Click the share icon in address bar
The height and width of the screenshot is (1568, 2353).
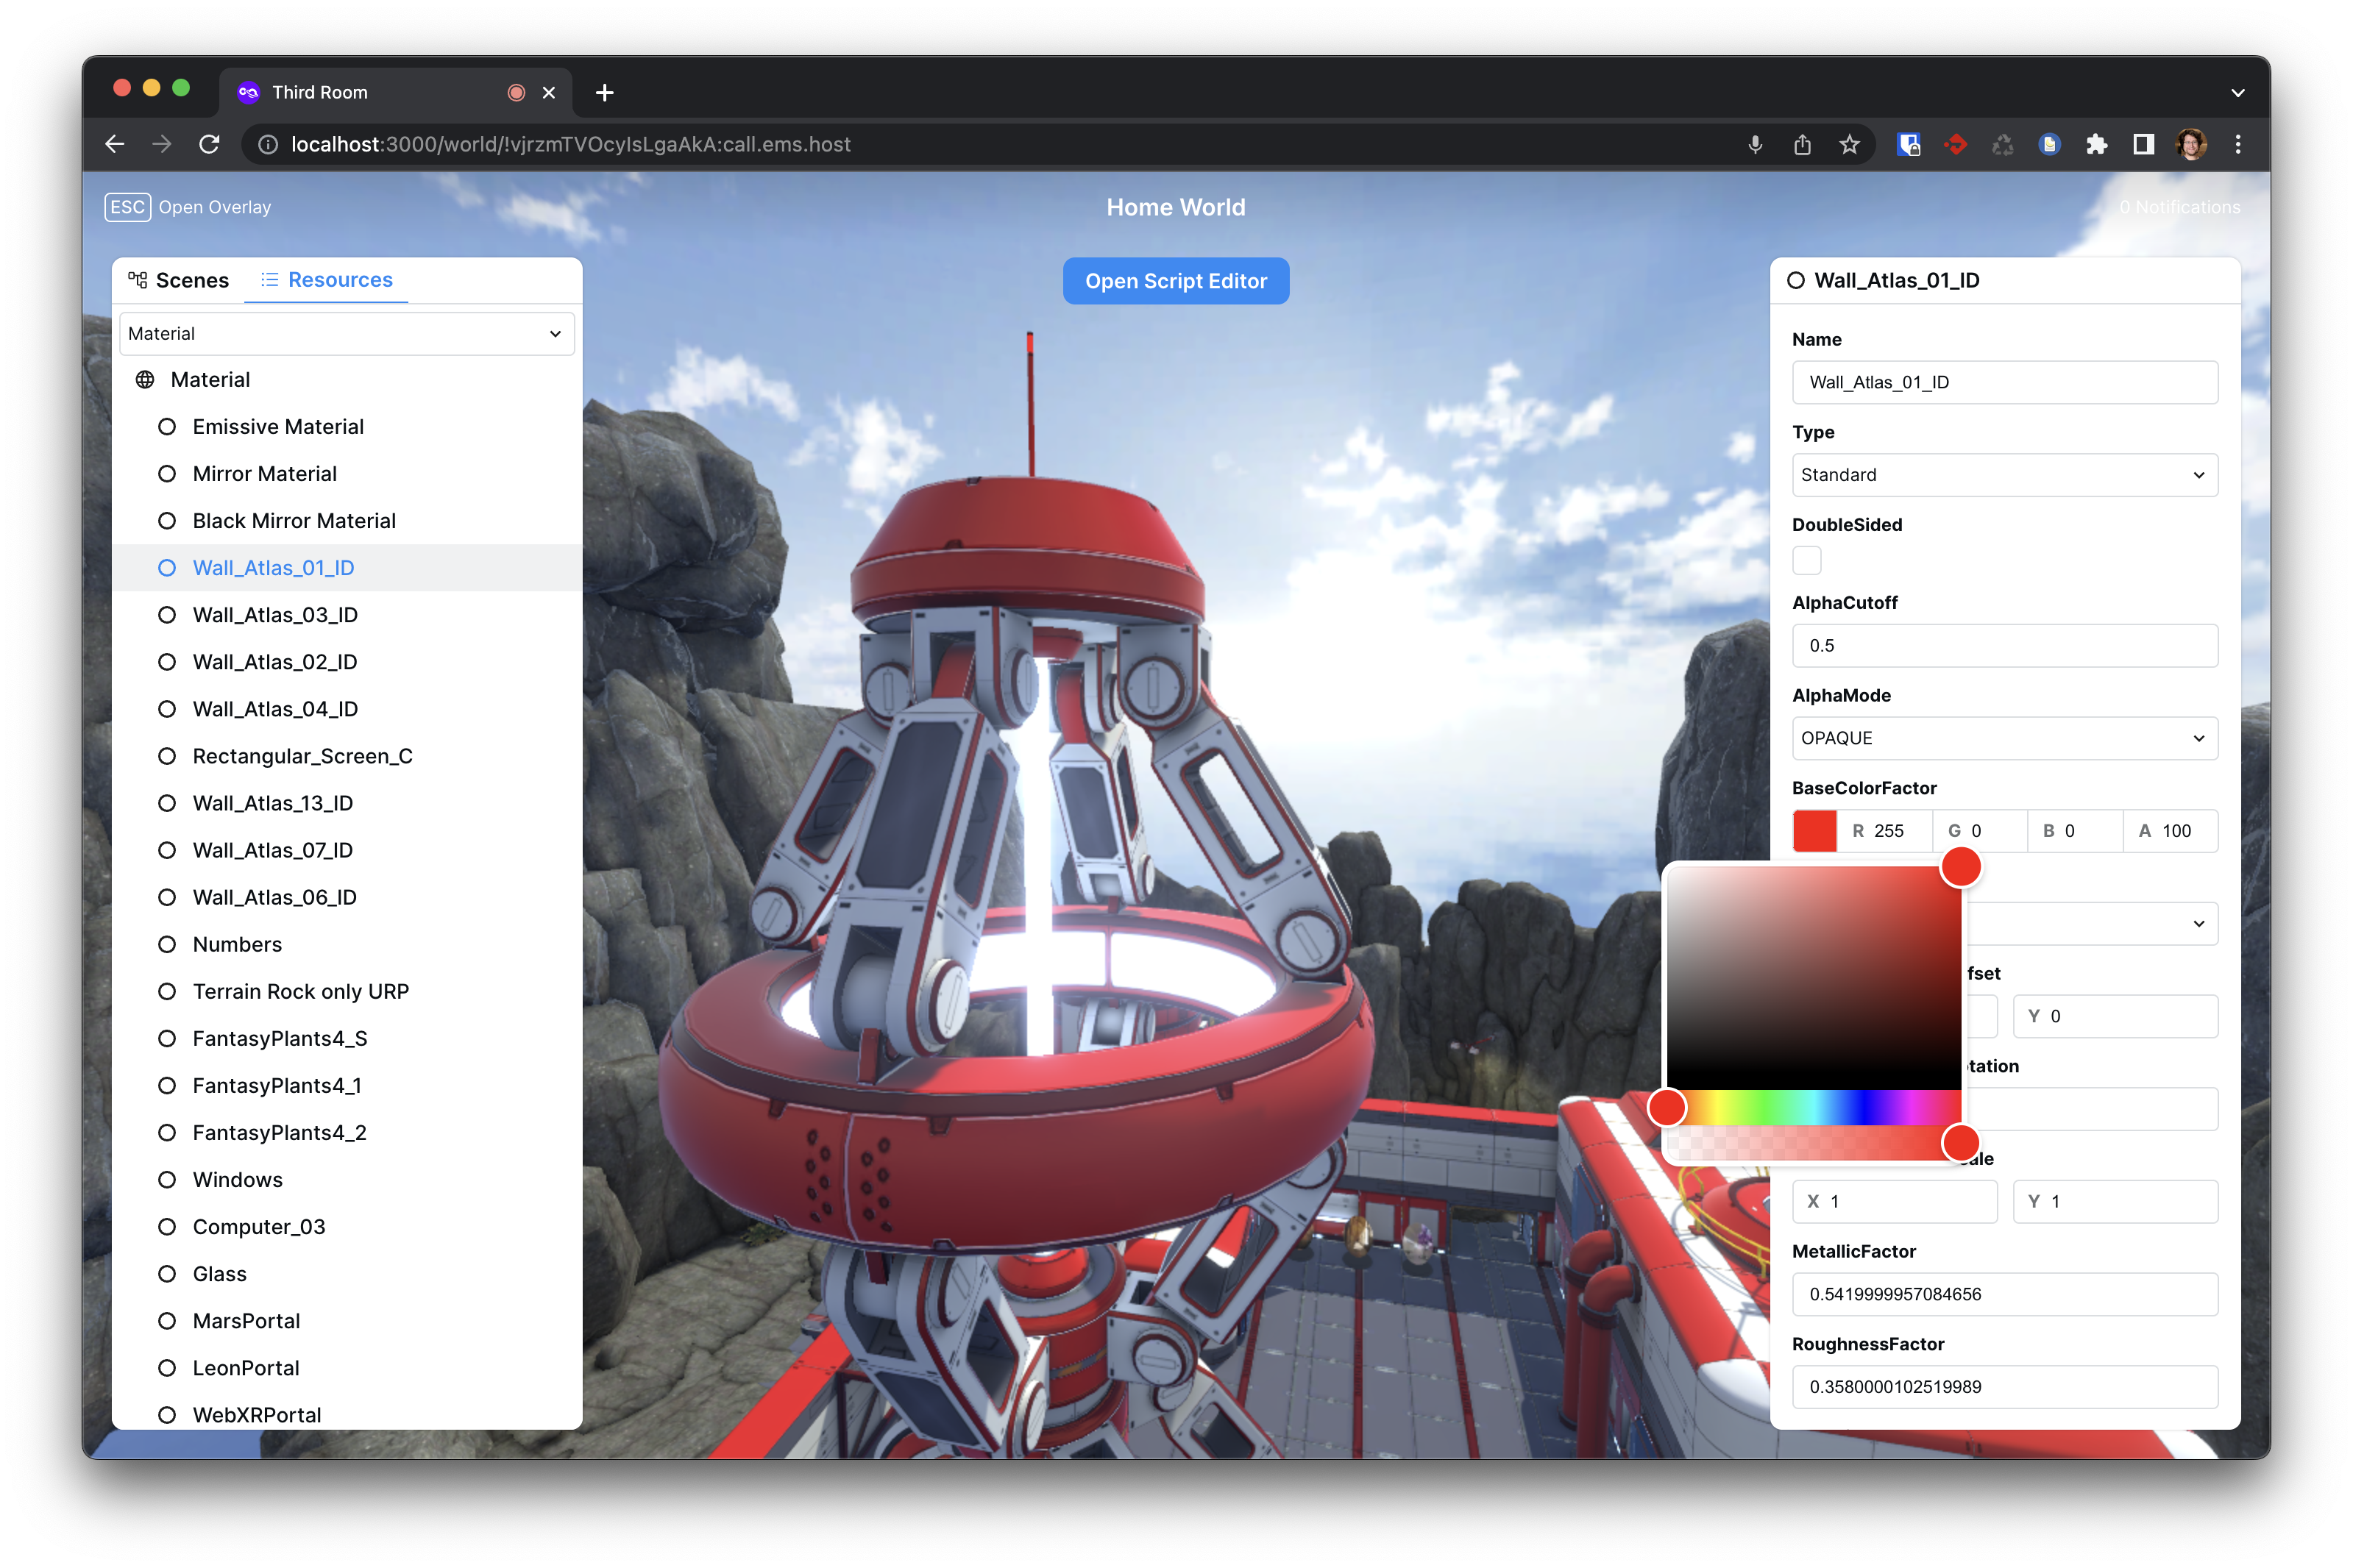1802,144
